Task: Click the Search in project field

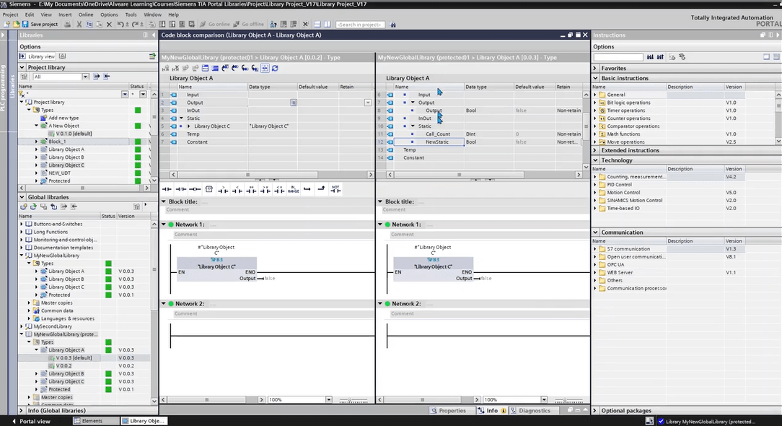Action: point(360,25)
